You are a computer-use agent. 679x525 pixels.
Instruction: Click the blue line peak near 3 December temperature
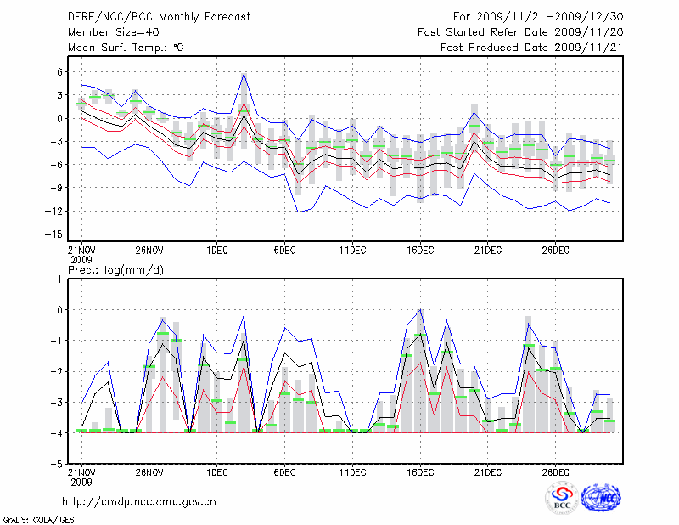point(244,74)
